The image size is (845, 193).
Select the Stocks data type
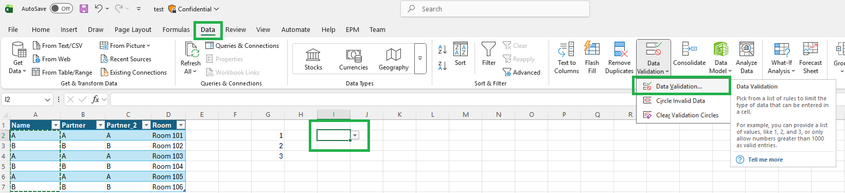click(x=313, y=59)
